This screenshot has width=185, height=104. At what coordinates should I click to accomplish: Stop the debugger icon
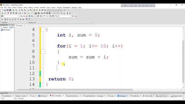click(x=23, y=19)
